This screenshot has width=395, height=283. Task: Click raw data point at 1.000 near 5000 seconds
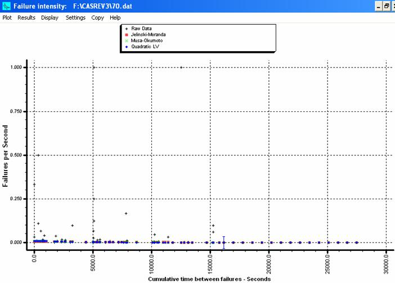point(93,68)
